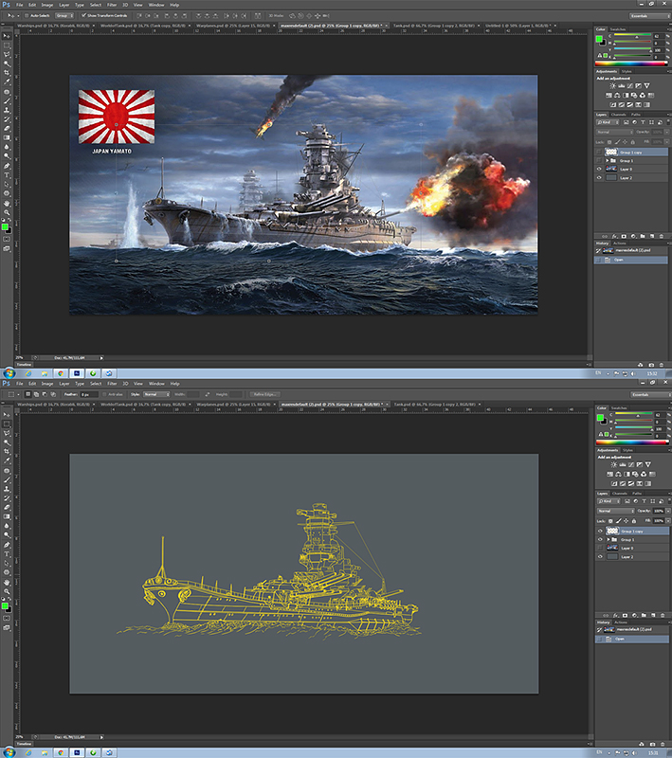
Task: Switch to Warships.psd document tab in upper window
Action: (x=54, y=26)
